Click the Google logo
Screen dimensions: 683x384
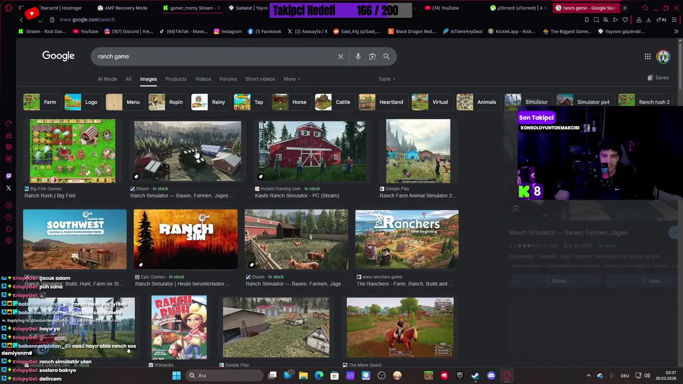[x=58, y=56]
